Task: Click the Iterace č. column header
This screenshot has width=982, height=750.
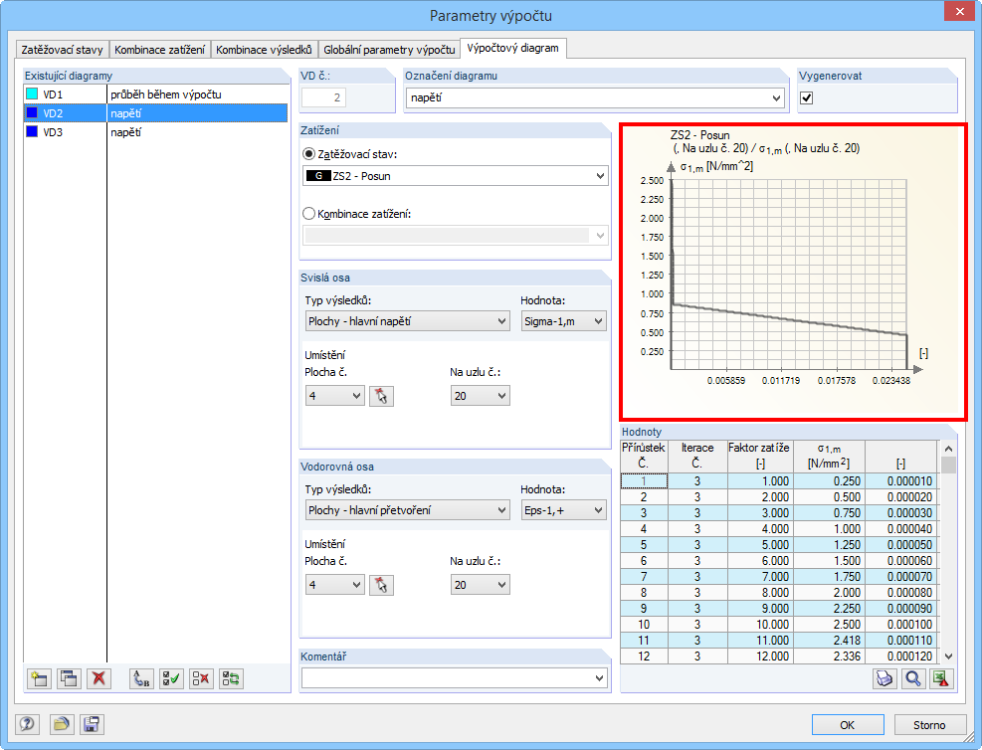Action: point(697,456)
